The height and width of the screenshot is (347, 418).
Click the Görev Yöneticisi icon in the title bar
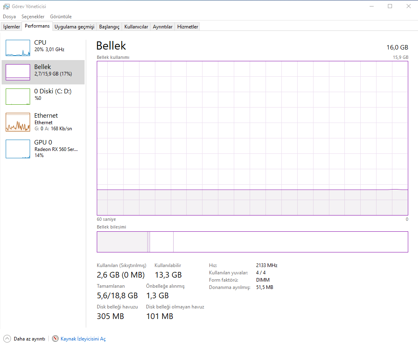6,6
